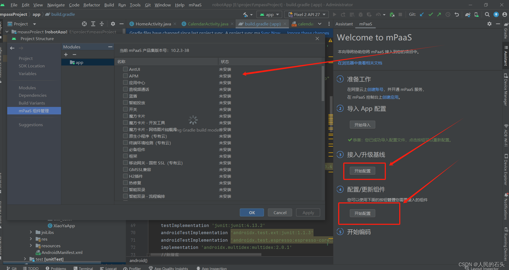Open the Refactor menu
Viewport: 509px width, 270px height.
(x=92, y=5)
